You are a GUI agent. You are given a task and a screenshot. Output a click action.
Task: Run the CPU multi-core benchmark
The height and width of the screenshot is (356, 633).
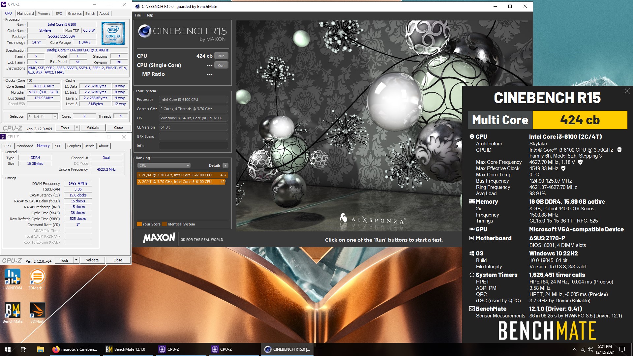point(221,56)
